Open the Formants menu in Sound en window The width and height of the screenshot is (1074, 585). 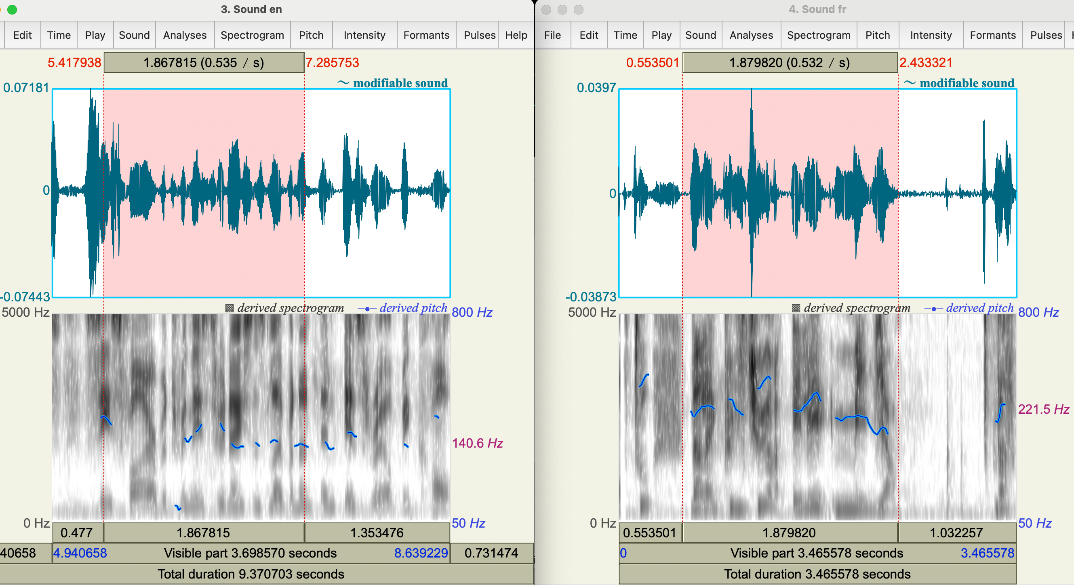pyautogui.click(x=426, y=35)
